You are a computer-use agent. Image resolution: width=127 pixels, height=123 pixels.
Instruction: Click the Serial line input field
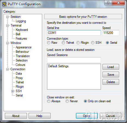[x=74, y=33]
